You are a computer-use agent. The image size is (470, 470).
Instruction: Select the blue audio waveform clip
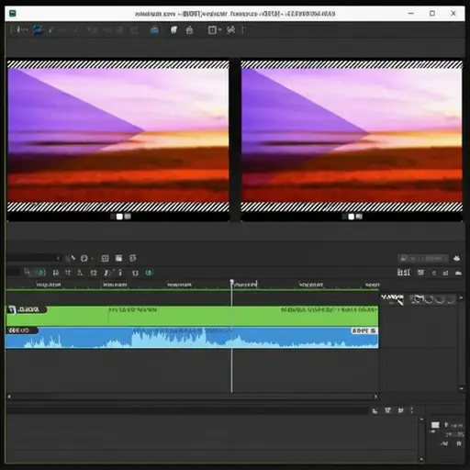click(192, 338)
